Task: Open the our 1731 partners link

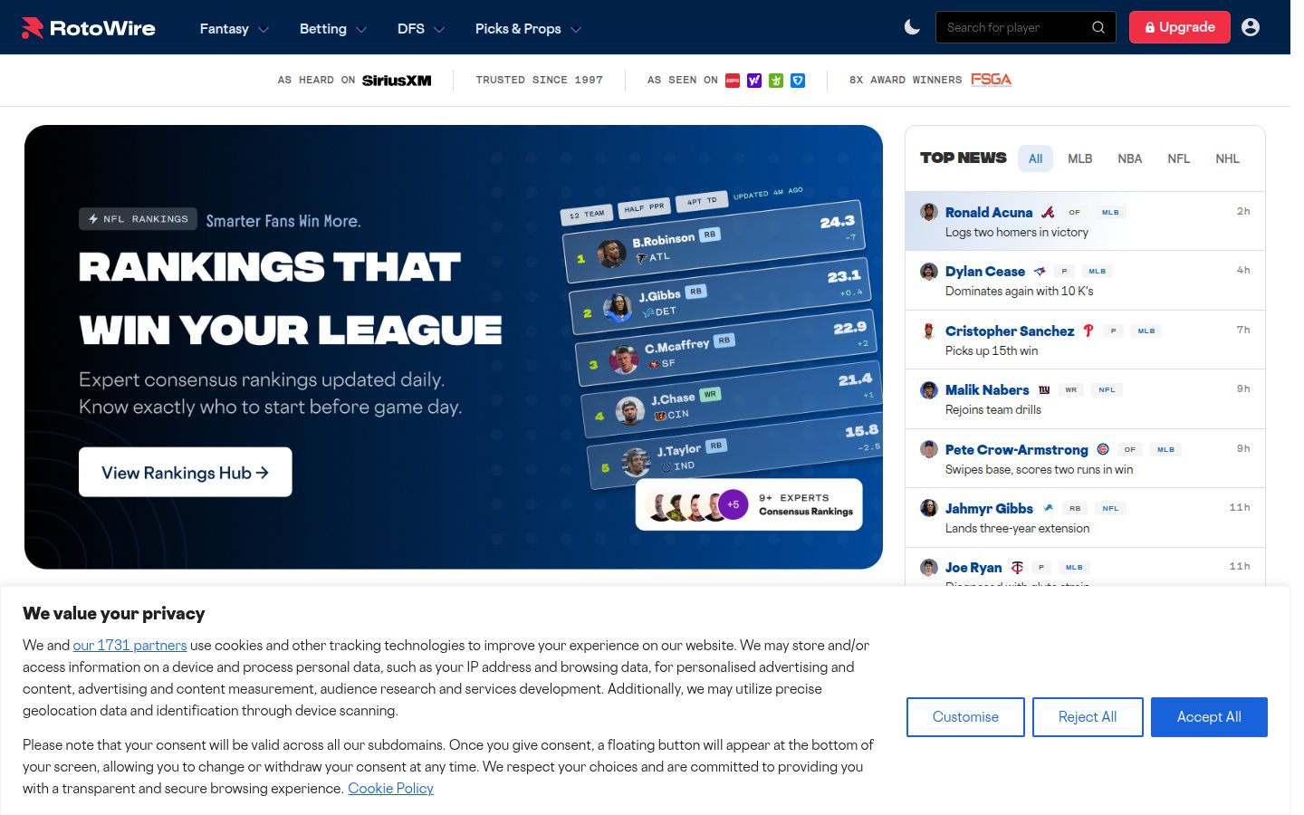Action: click(x=129, y=646)
